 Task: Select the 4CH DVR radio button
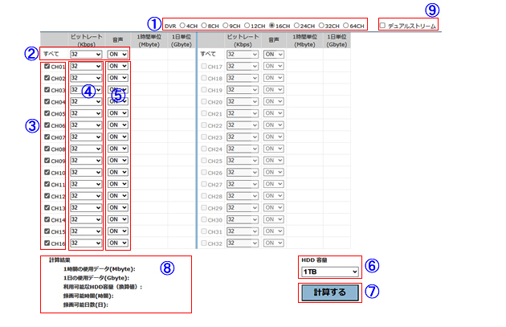(x=182, y=25)
